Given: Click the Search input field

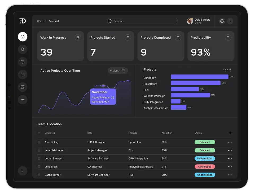Looking at the screenshot, I should pyautogui.click(x=142, y=21).
